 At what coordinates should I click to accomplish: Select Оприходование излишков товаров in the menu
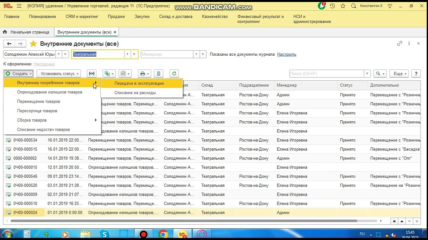click(x=52, y=92)
